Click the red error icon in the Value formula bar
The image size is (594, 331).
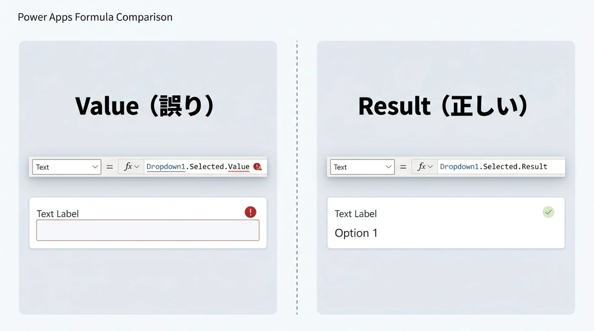point(258,167)
